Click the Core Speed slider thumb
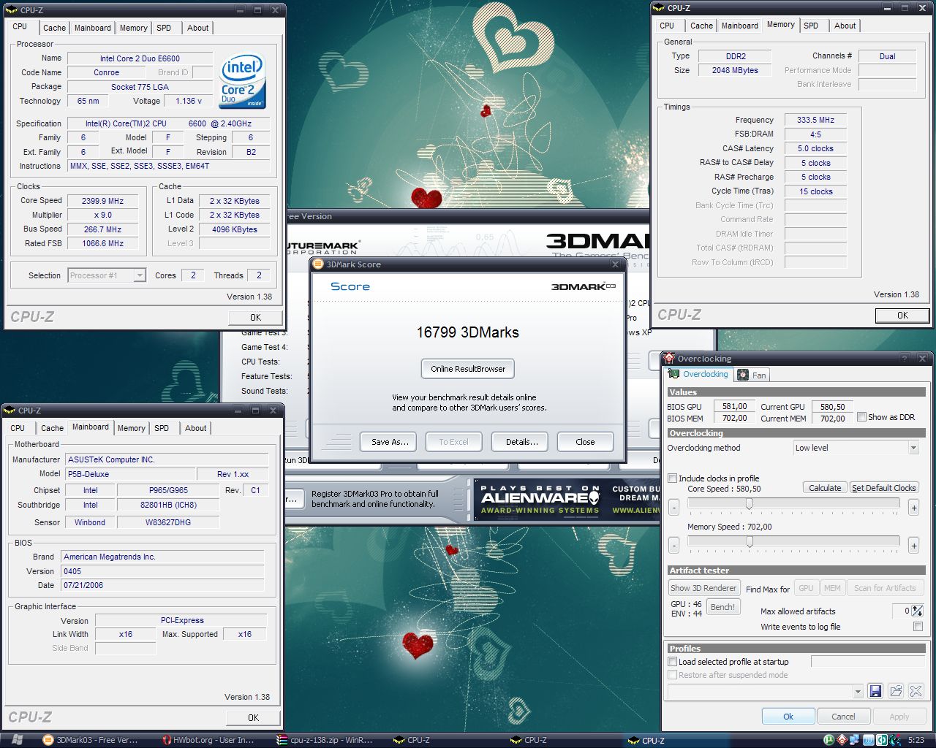The height and width of the screenshot is (748, 936). click(x=749, y=504)
